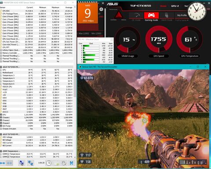The height and width of the screenshot is (169, 211).
Task: Click VRAM usage 15% circular gauge
Action: coord(128,40)
